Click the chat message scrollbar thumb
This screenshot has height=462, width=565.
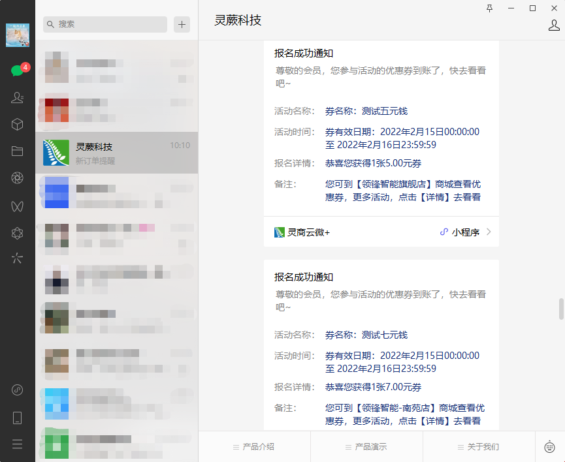click(561, 309)
